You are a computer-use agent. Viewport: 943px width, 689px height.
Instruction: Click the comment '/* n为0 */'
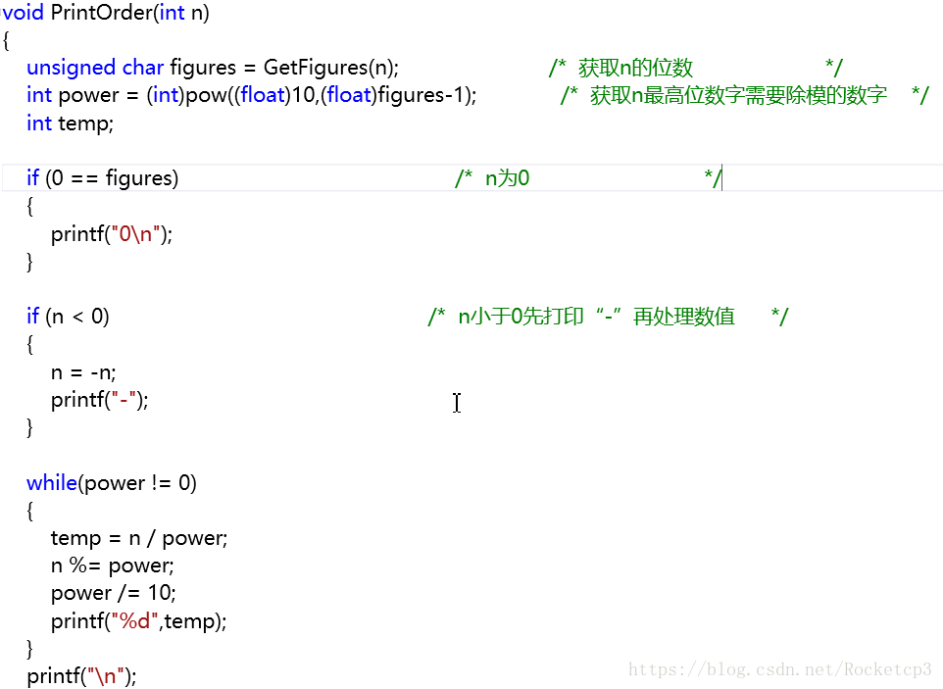pyautogui.click(x=588, y=178)
